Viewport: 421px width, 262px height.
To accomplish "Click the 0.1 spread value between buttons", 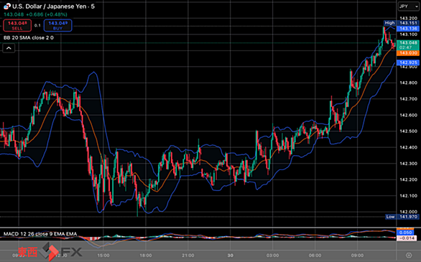I will pos(37,25).
